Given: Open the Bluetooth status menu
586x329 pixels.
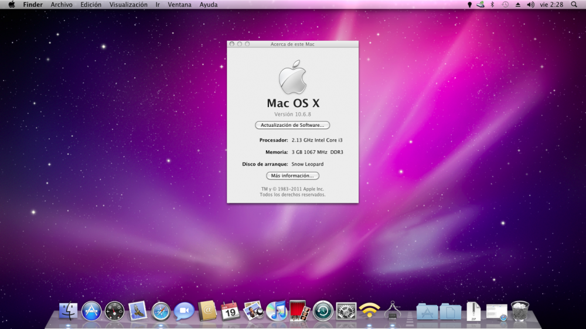Looking at the screenshot, I should (x=492, y=5).
